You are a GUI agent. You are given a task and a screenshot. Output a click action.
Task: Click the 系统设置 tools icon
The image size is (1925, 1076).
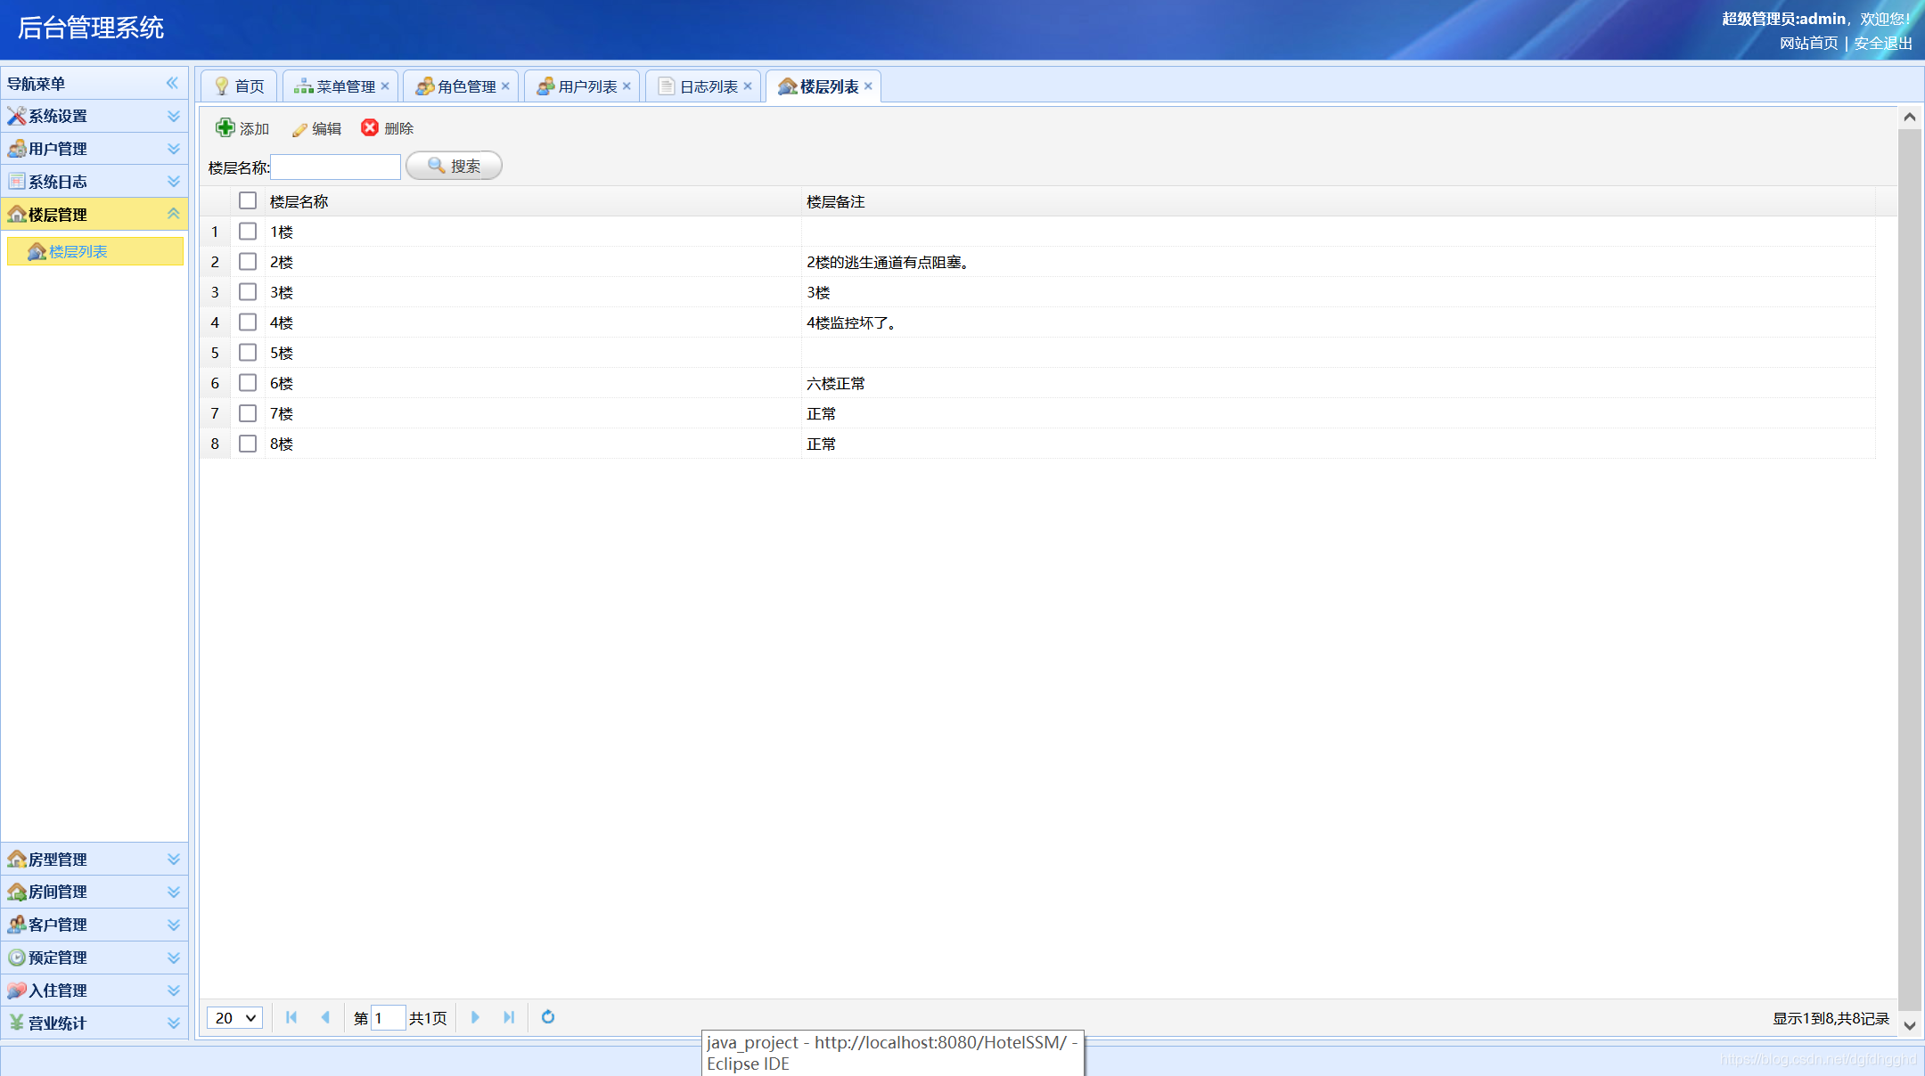click(x=16, y=116)
